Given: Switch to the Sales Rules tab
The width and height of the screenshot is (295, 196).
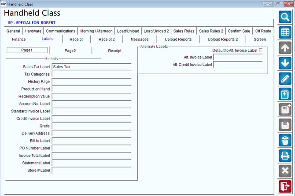Looking at the screenshot, I should point(184,31).
